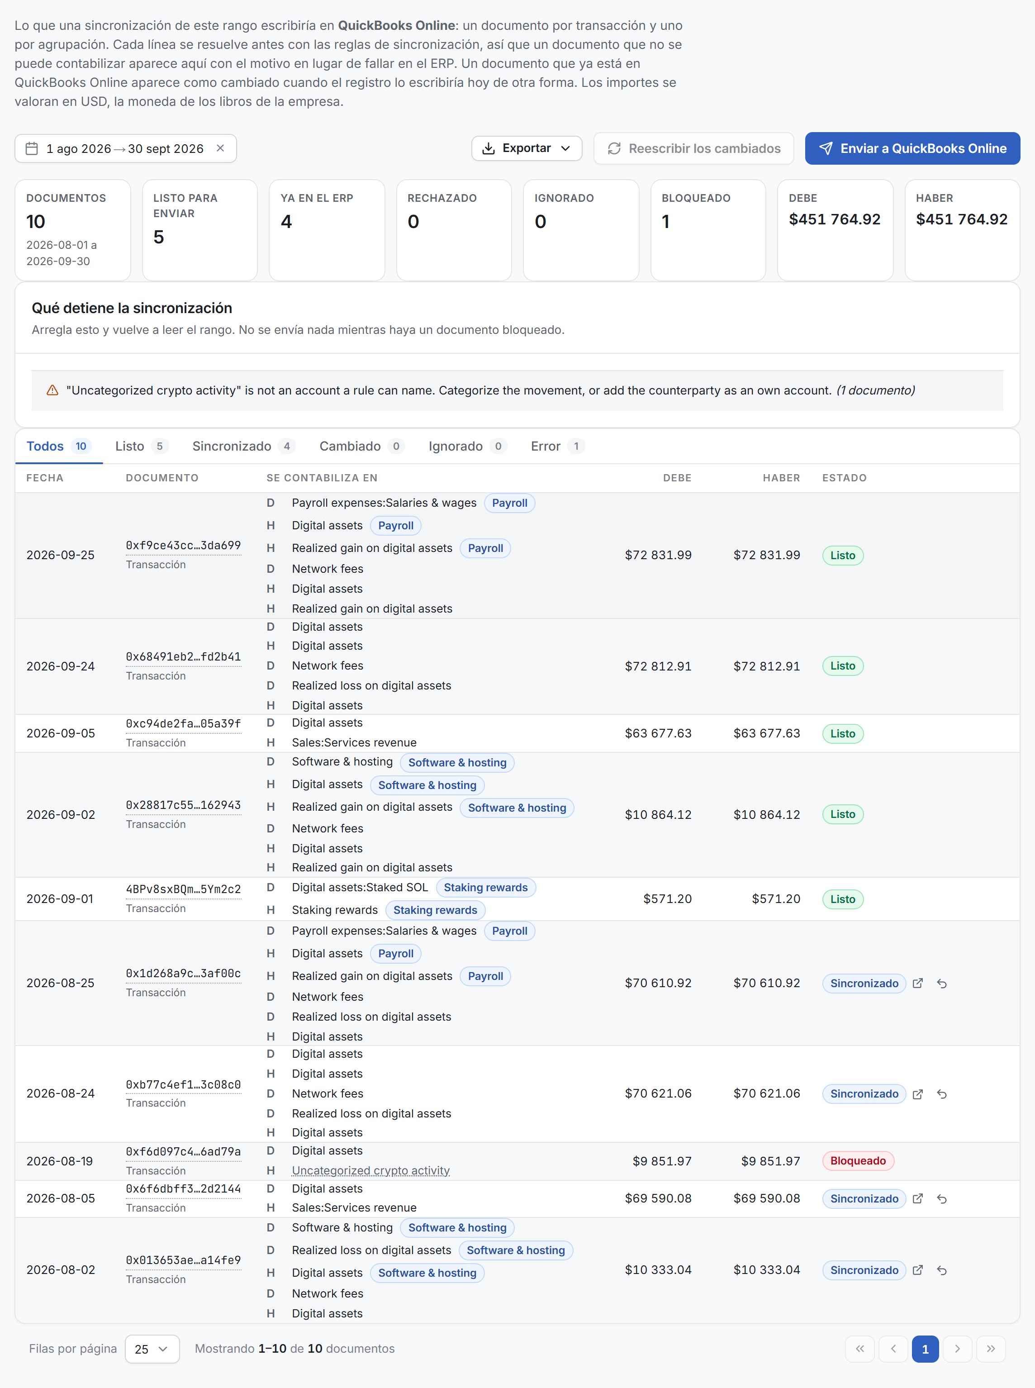
Task: Go to first page of pagination
Action: (860, 1349)
